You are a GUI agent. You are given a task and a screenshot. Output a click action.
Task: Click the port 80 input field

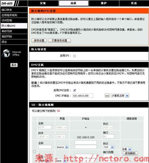(109, 136)
